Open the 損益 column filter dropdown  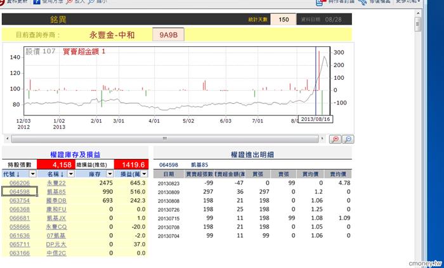pyautogui.click(x=144, y=174)
